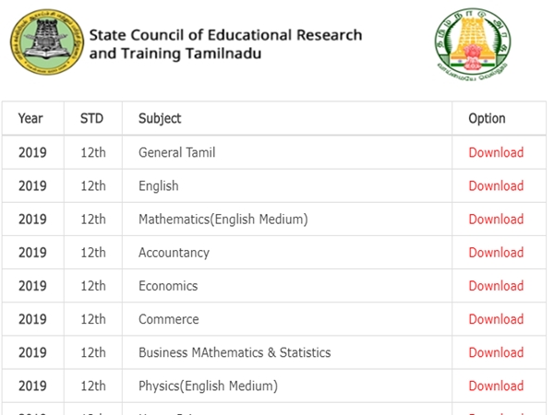Screen dimensions: 554x415
Task: Click the SCERT logo on the left
Action: pos(44,43)
